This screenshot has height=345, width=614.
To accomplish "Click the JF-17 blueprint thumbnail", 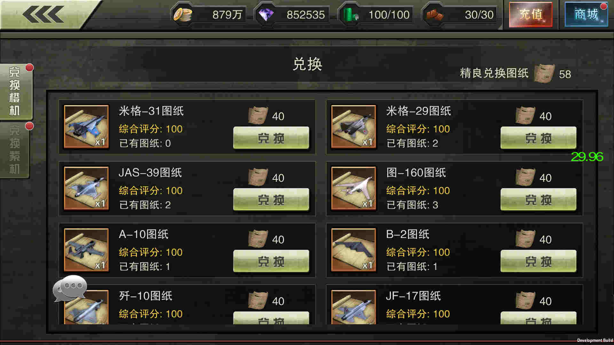I will pyautogui.click(x=354, y=307).
